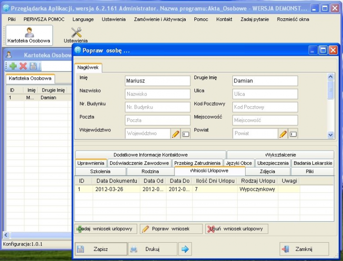Open Kartoteka Osobowa from the toolbar
The height and width of the screenshot is (261, 343).
[x=29, y=35]
